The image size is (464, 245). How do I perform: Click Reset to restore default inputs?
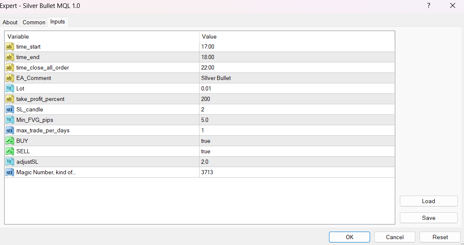tap(440, 237)
